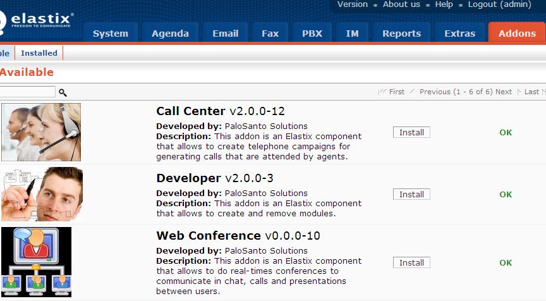Open the PBX tab
This screenshot has height=301, width=546.
click(x=312, y=33)
